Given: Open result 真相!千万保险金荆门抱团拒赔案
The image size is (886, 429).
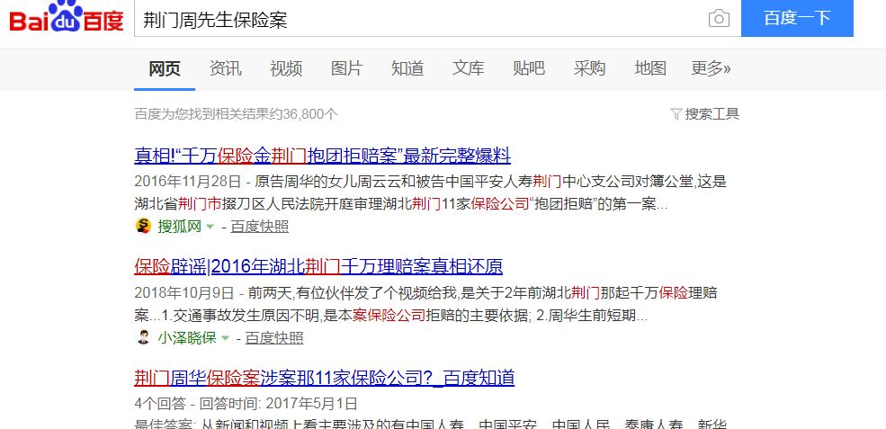Looking at the screenshot, I should (x=323, y=155).
